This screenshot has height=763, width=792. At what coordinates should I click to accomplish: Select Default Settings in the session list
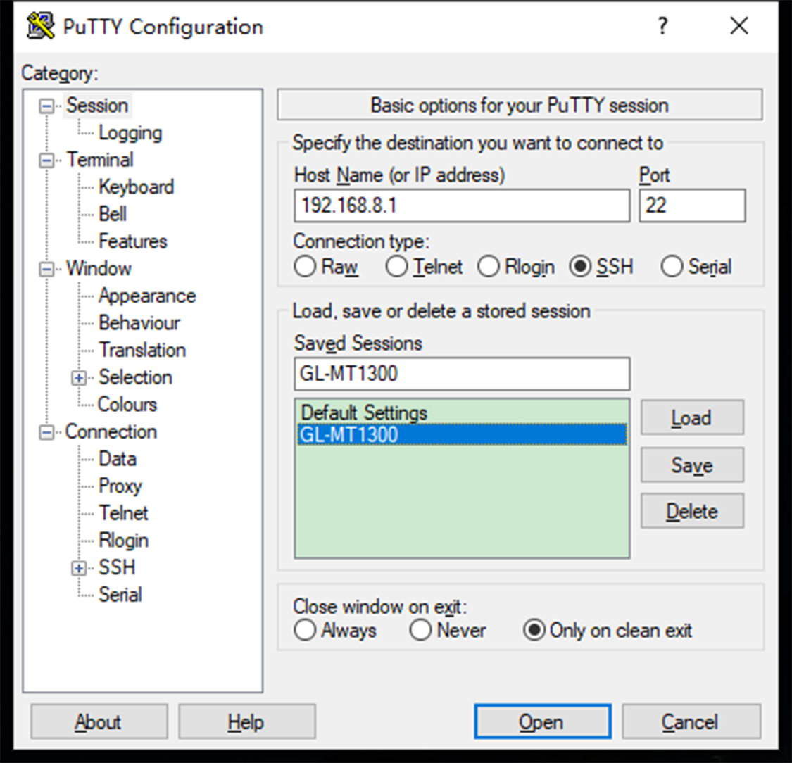tap(365, 413)
